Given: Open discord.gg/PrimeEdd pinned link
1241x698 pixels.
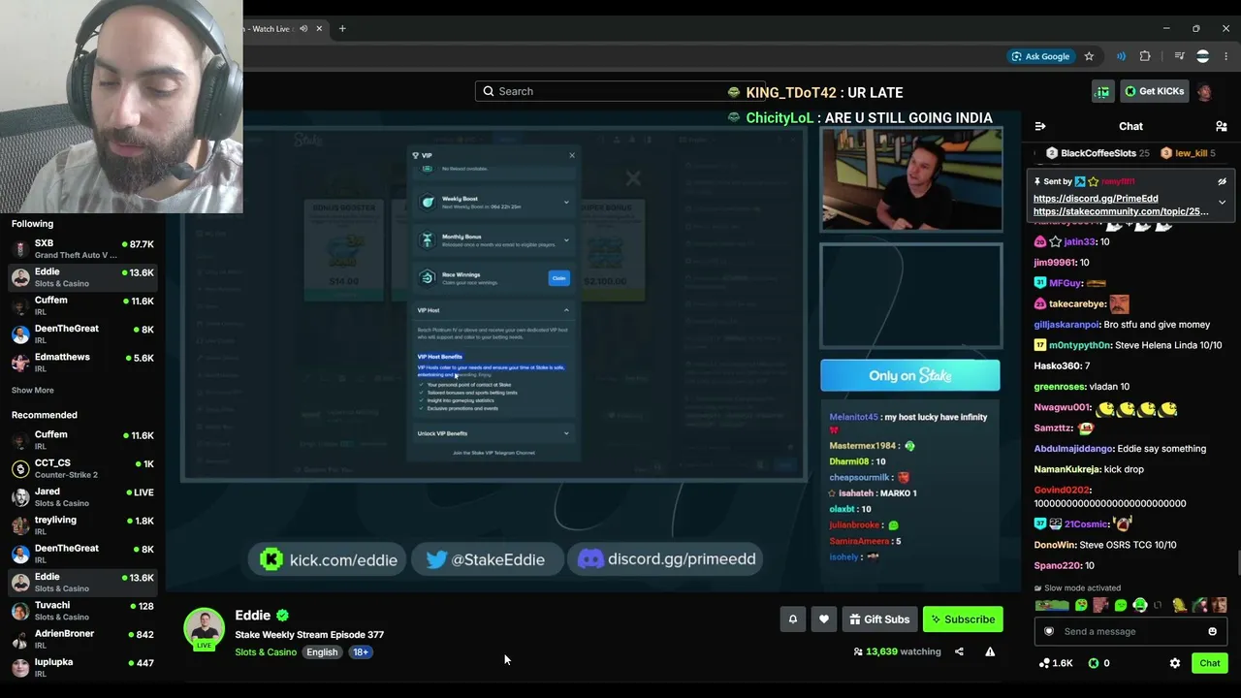Looking at the screenshot, I should click(1096, 199).
